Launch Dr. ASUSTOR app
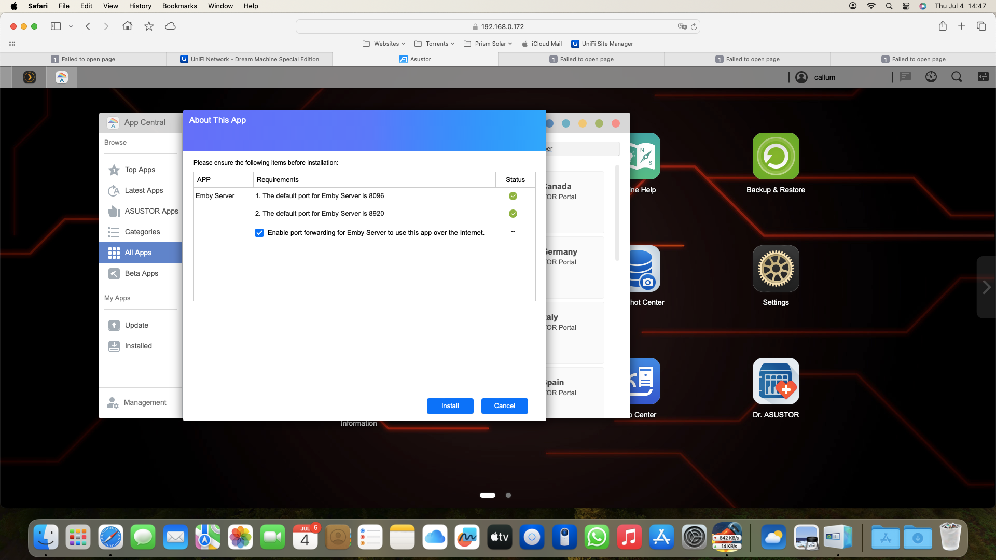Screen dimensions: 996x560 776,381
